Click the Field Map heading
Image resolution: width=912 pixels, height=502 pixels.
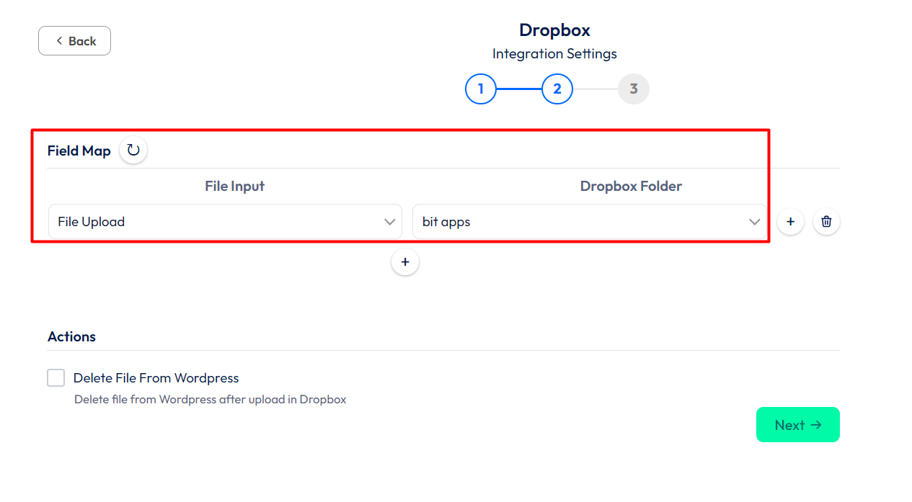tap(79, 151)
